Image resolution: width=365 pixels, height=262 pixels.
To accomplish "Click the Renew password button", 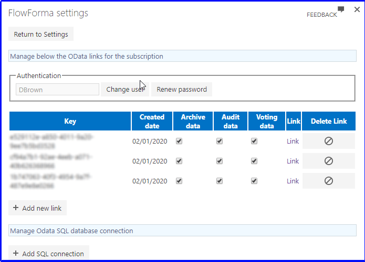I will point(182,90).
